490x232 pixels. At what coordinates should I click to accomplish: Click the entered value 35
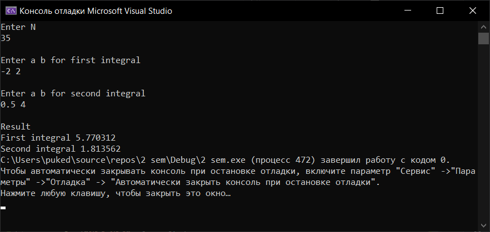click(6, 38)
